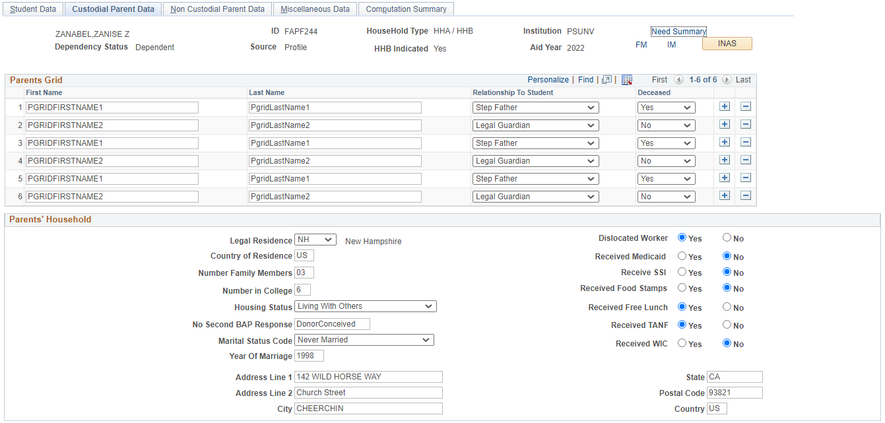Viewport: 885px width, 423px height.
Task: Switch to Student Data tab
Action: tap(33, 9)
